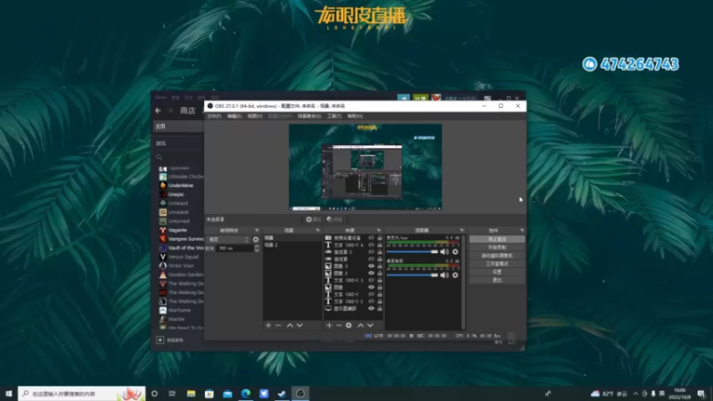Move the selected source down
713x401 pixels.
pyautogui.click(x=370, y=325)
